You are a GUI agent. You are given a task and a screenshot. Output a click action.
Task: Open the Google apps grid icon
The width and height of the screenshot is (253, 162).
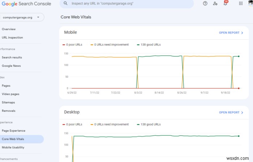coord(241,3)
